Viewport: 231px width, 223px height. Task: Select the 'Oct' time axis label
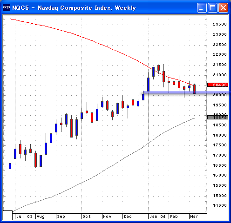(x=87, y=216)
